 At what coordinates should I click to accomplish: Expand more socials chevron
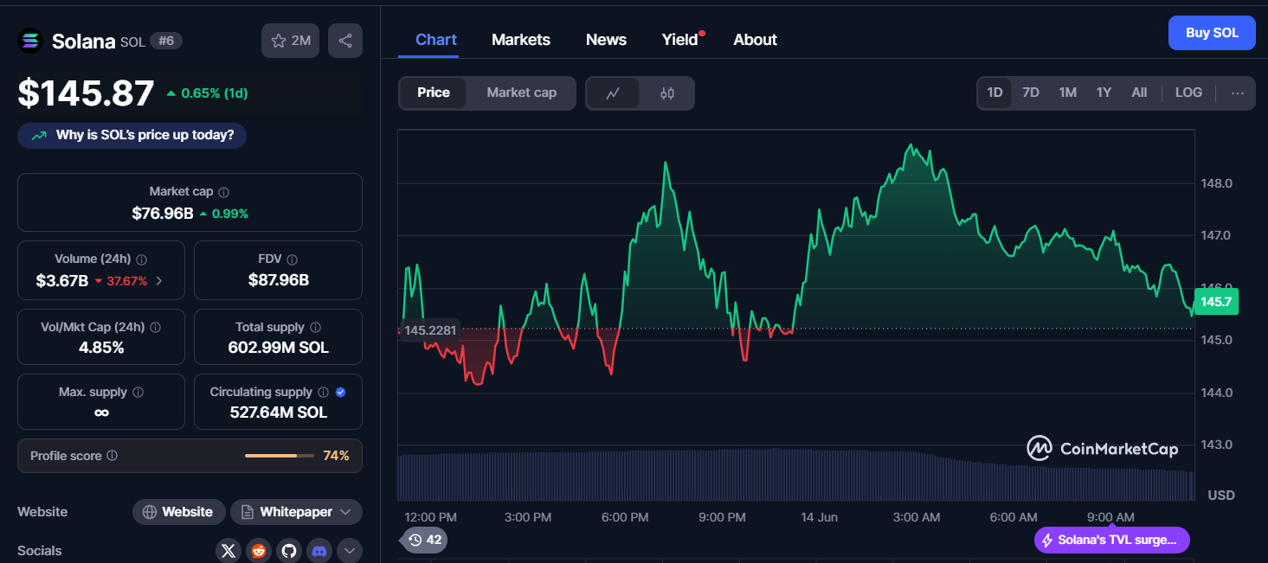pos(349,551)
